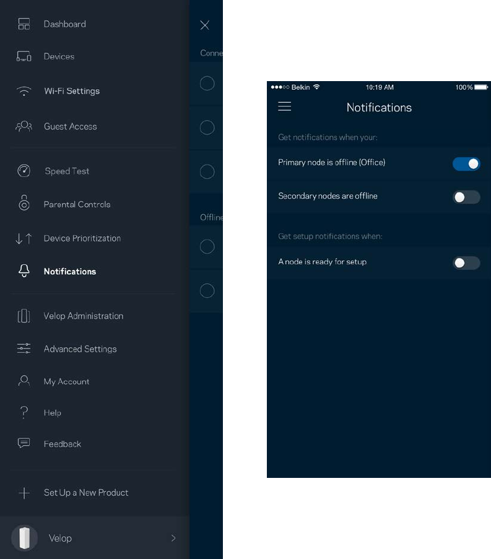
Task: Click the Belkin carrier label
Action: pyautogui.click(x=300, y=87)
